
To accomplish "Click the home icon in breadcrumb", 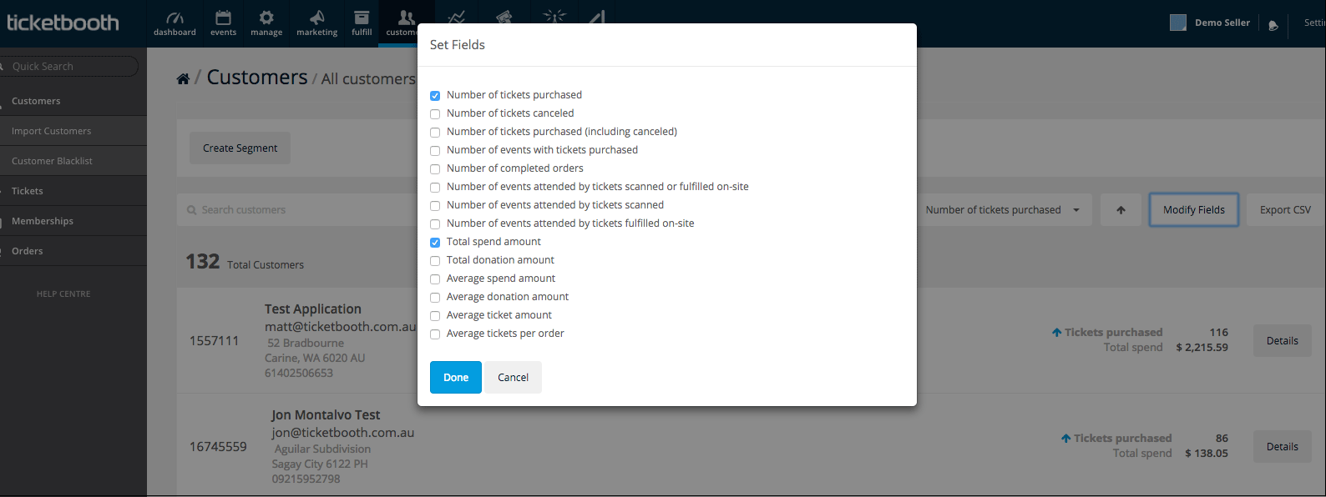I will click(183, 78).
